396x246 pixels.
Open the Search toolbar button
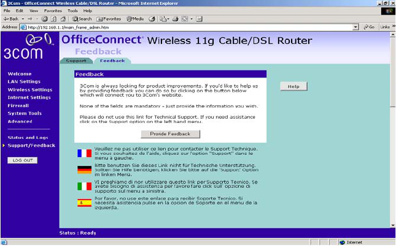click(82, 19)
